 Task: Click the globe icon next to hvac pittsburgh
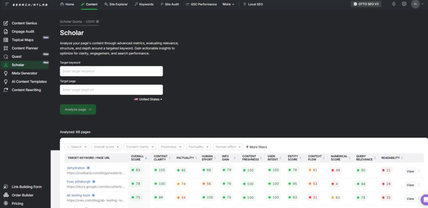coord(94,182)
